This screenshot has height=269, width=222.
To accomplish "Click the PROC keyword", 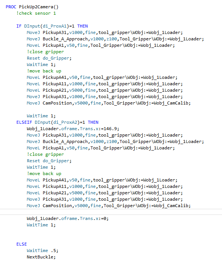I will pos(11,7).
